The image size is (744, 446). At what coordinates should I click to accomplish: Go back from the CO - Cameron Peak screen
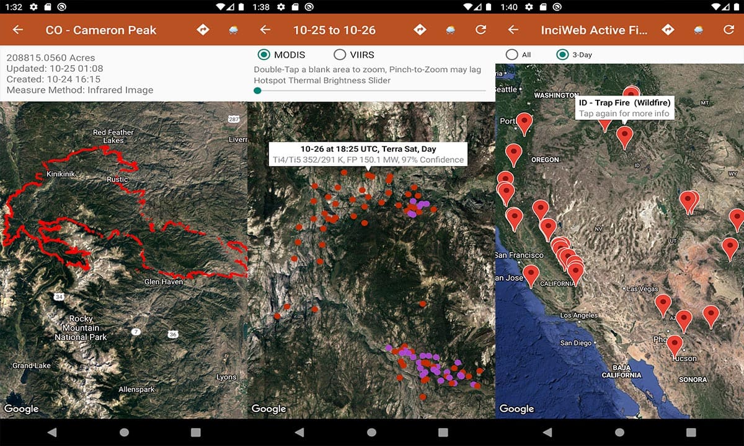click(17, 30)
